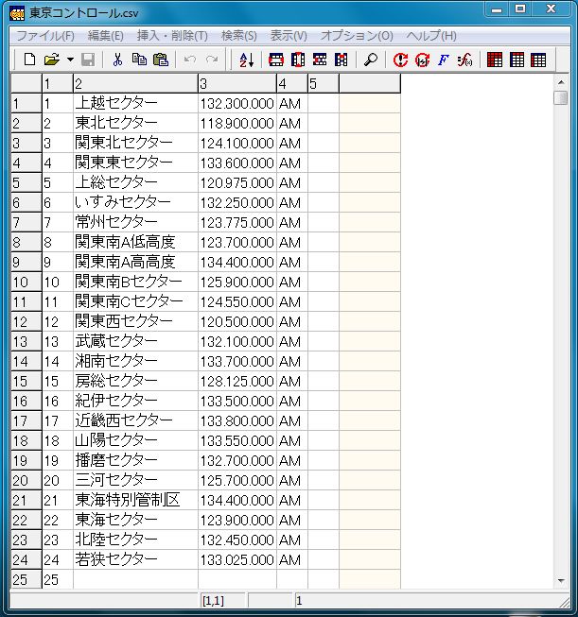This screenshot has height=617, width=578.
Task: Click the rightmost grid toolbar icon
Action: pyautogui.click(x=538, y=60)
